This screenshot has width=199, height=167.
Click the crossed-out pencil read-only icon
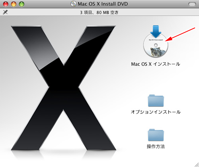pyautogui.click(x=5, y=12)
